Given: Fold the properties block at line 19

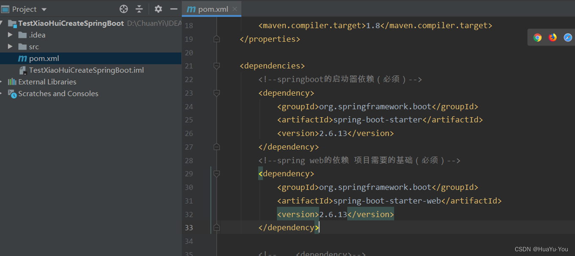Looking at the screenshot, I should [x=216, y=39].
